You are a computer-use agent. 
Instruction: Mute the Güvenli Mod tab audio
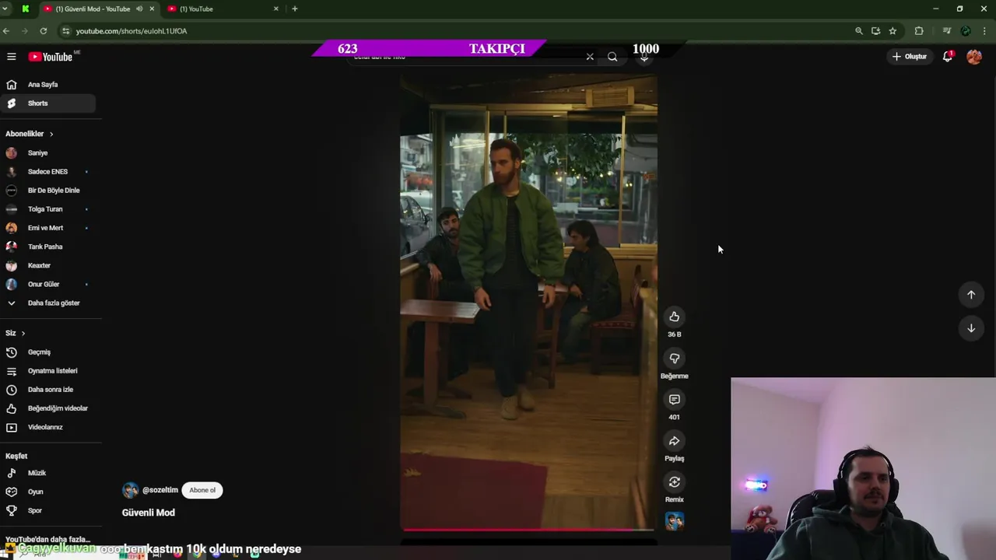click(139, 9)
